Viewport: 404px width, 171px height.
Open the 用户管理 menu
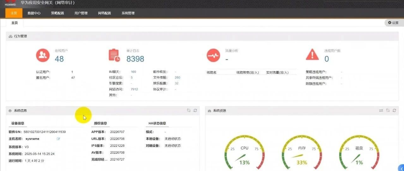point(81,13)
